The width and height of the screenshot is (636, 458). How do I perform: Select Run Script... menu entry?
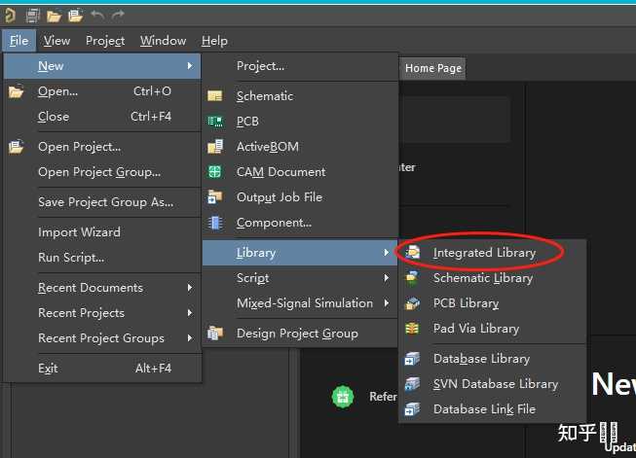click(x=102, y=258)
